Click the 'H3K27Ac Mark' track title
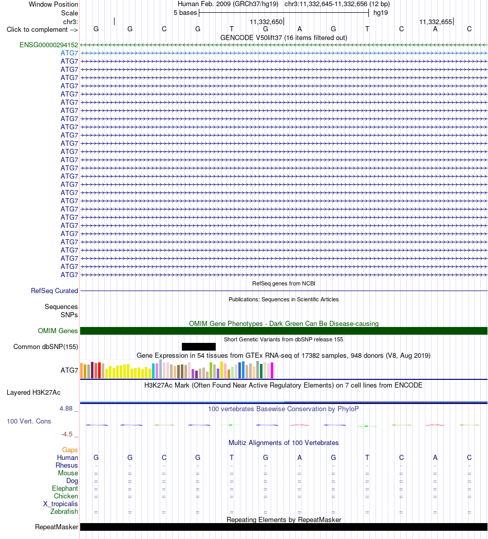The height and width of the screenshot is (539, 488). pyautogui.click(x=284, y=386)
